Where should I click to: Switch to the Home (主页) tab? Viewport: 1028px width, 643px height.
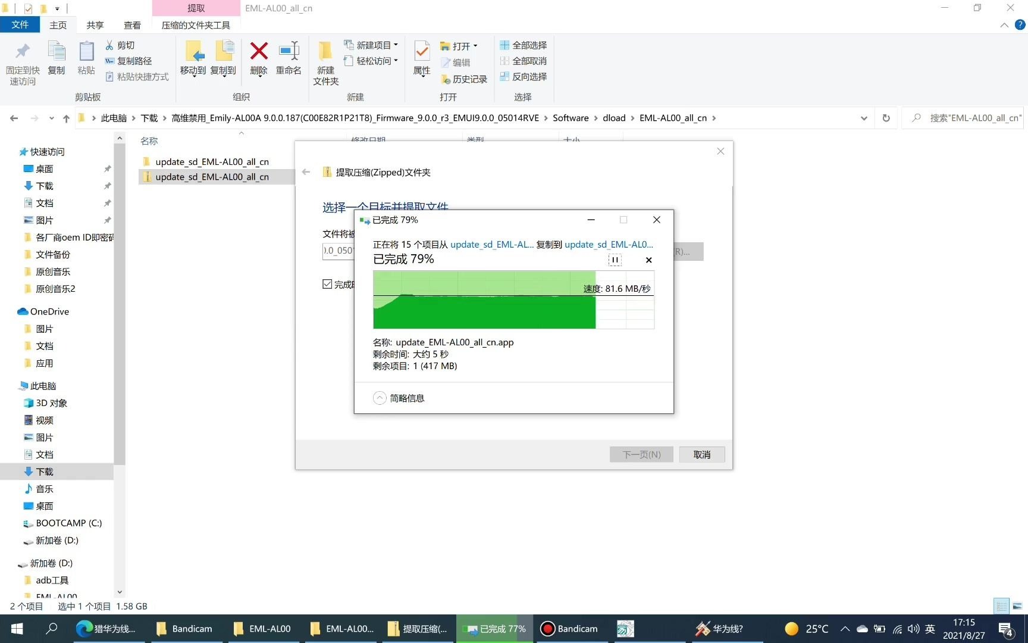click(x=58, y=25)
